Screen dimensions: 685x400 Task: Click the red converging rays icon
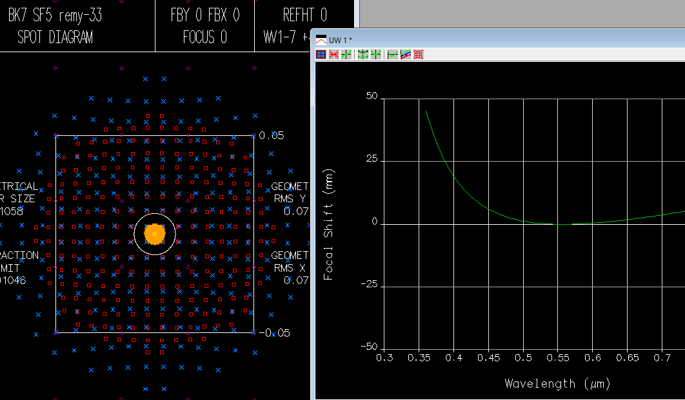(333, 55)
